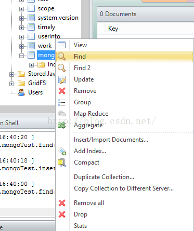Click the red X icon beside Remove

(x=62, y=91)
